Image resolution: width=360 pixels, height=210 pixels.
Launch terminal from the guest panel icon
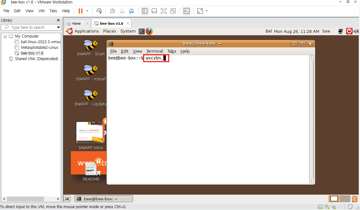[142, 31]
